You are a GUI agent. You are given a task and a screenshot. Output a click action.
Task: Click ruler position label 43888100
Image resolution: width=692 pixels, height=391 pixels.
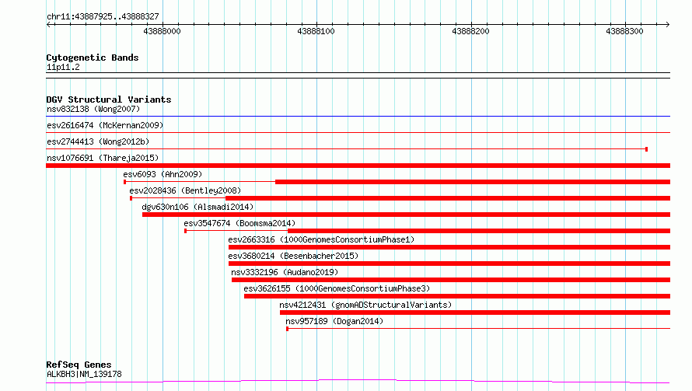tap(316, 31)
